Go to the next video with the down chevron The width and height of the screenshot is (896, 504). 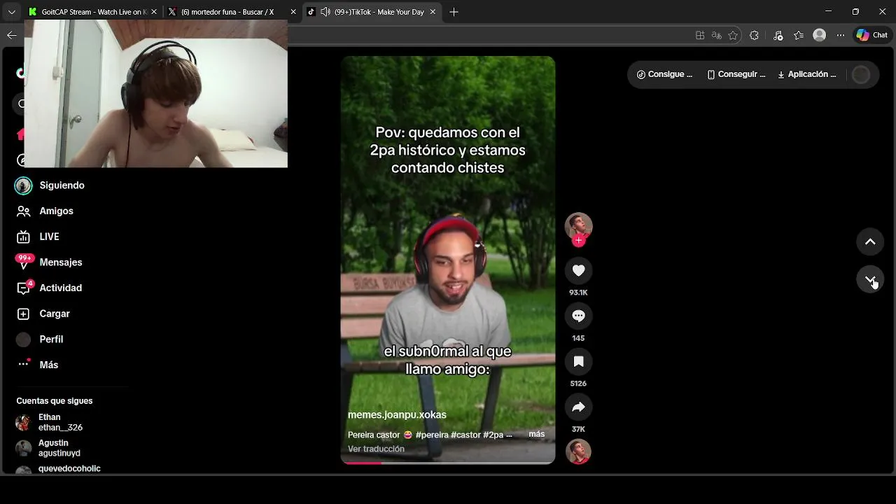coord(870,279)
